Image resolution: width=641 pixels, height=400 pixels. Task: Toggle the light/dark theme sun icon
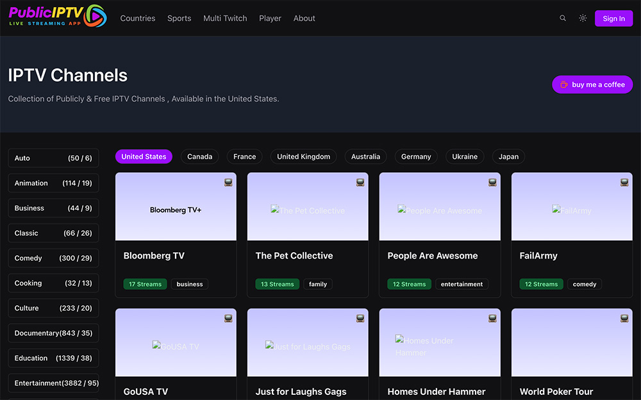(583, 18)
